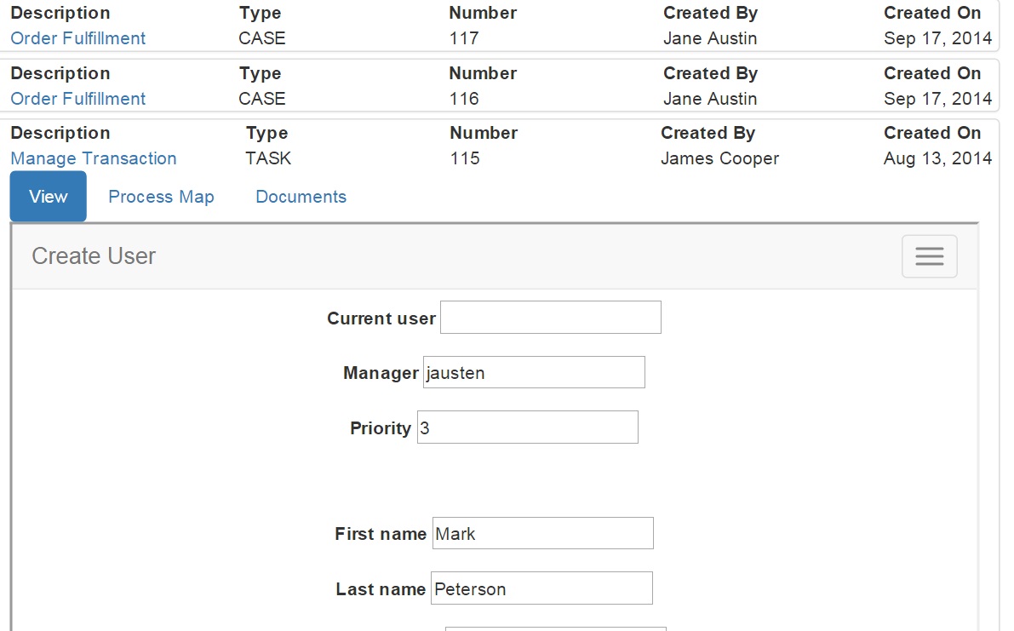Click the First name label

381,534
